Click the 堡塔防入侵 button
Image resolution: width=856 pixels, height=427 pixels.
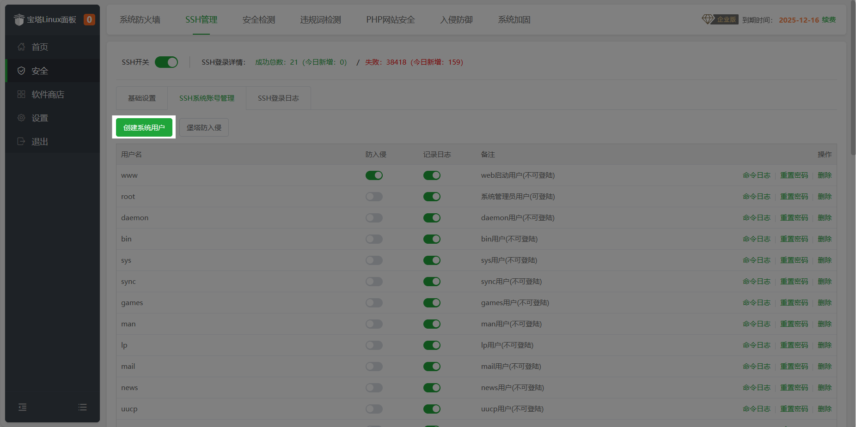204,127
